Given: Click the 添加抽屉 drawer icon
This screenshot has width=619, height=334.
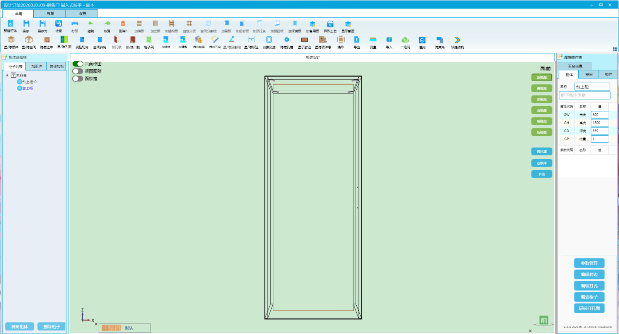Looking at the screenshot, I should click(x=199, y=39).
